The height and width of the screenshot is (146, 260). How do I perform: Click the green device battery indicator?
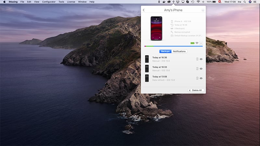[192, 43]
